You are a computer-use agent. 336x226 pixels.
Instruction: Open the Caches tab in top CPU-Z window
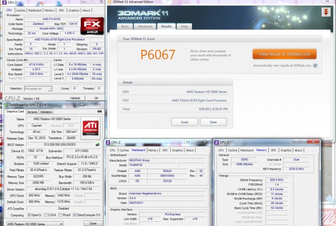(x=21, y=10)
